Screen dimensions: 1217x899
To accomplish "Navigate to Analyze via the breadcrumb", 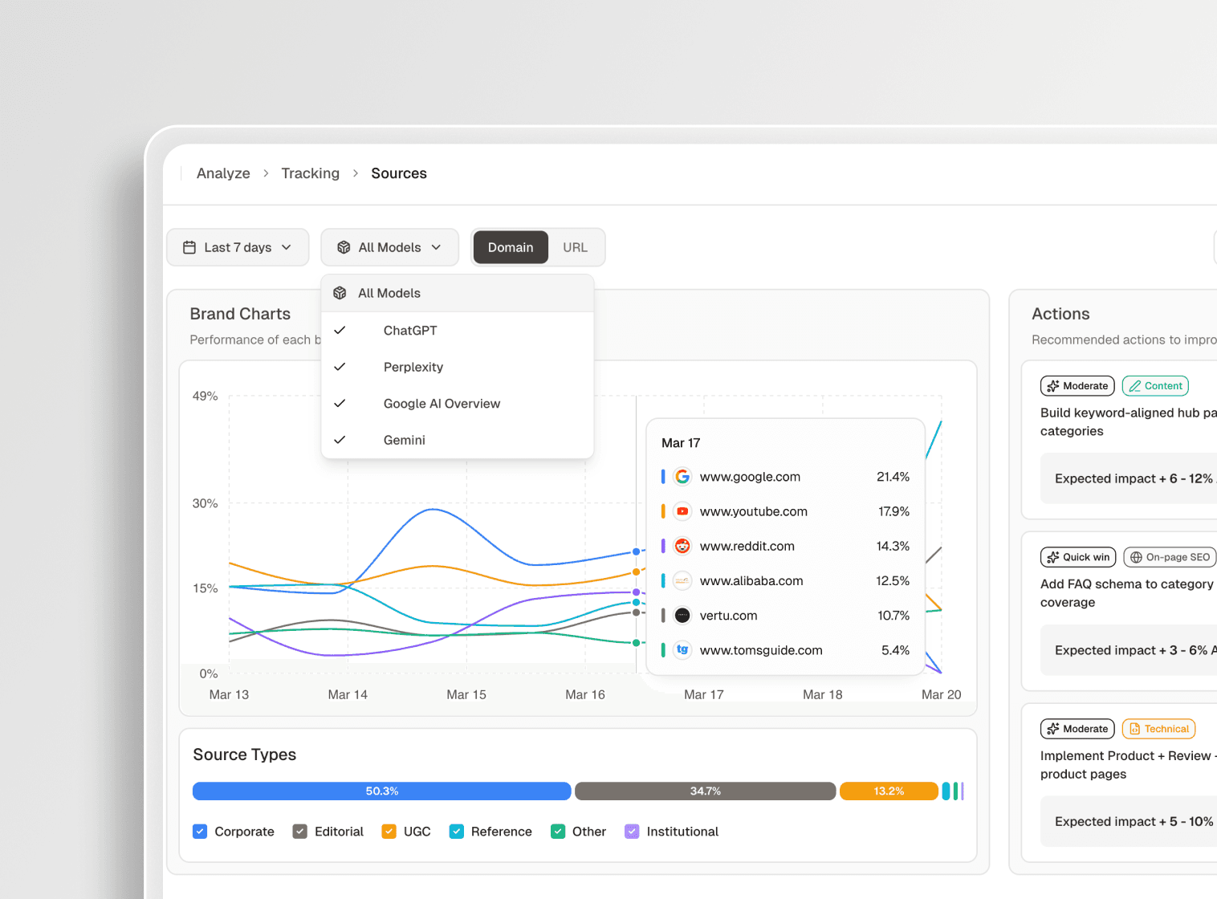I will pyautogui.click(x=223, y=173).
